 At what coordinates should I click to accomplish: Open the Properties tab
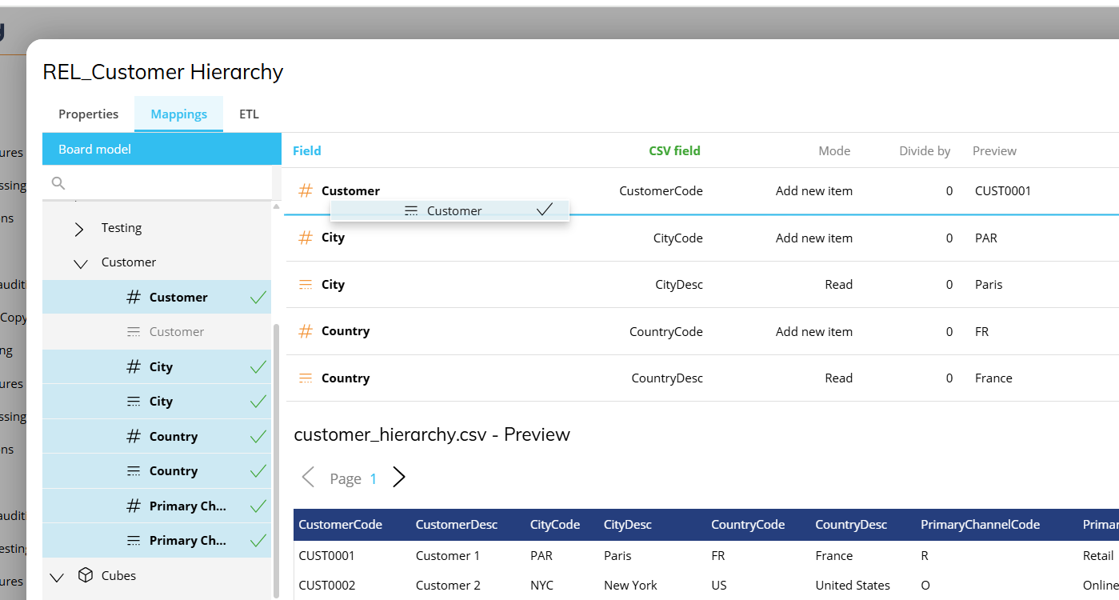click(88, 114)
